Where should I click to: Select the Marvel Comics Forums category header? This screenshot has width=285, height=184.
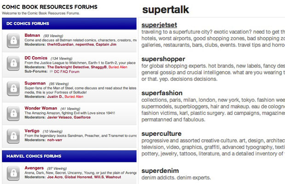click(69, 156)
